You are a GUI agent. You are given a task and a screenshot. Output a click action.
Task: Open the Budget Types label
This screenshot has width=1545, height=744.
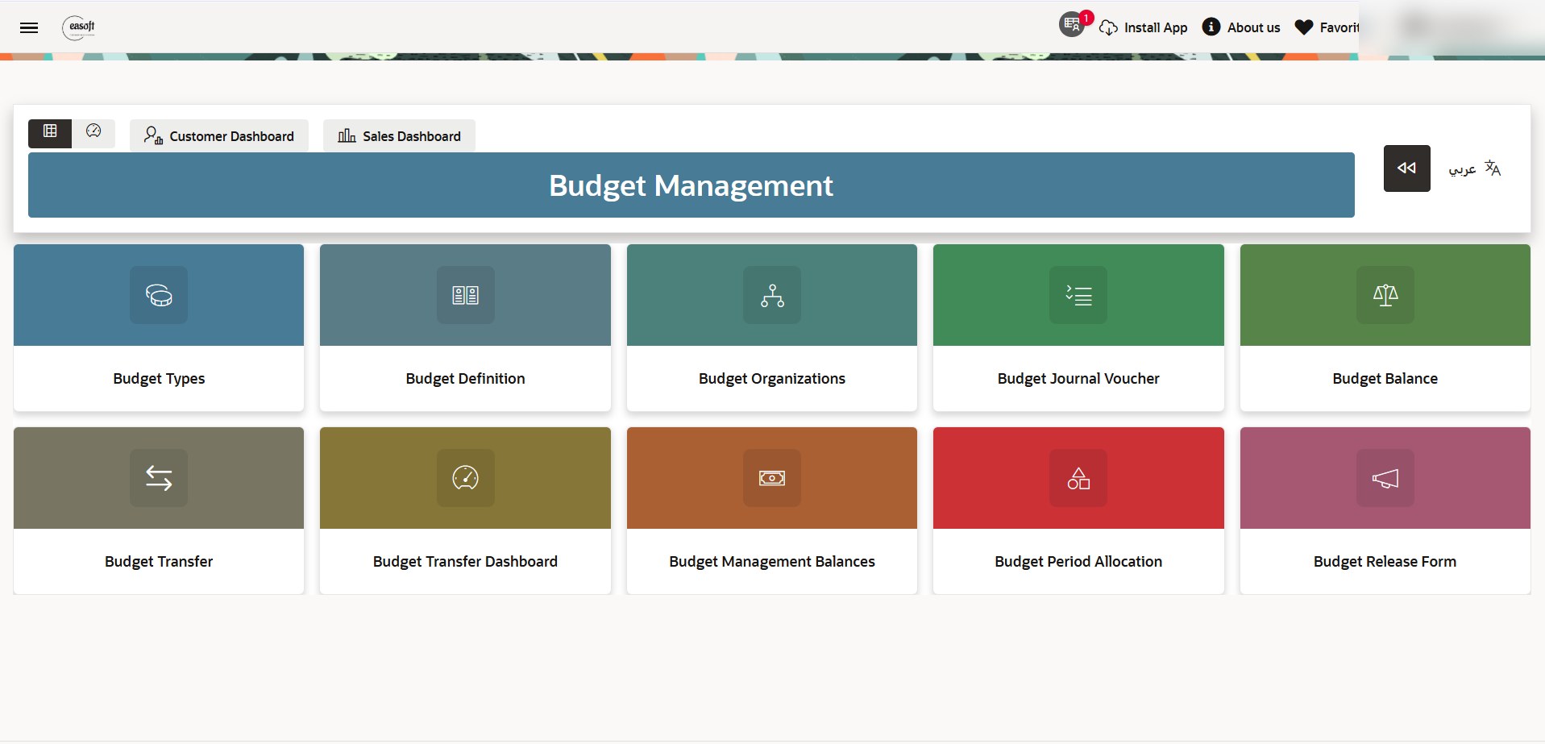[x=159, y=379]
